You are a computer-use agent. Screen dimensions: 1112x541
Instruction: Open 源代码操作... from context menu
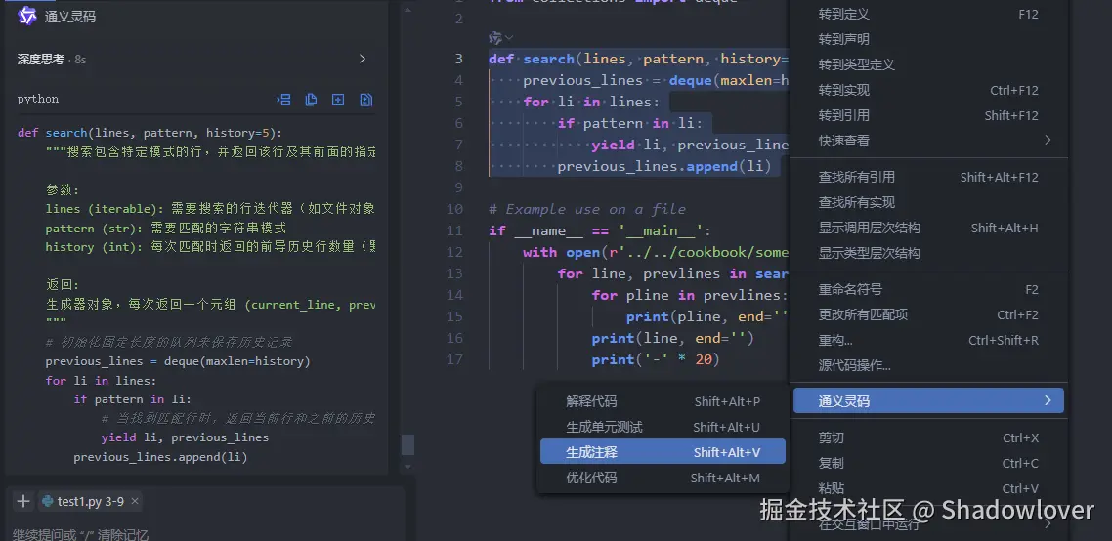(927, 366)
